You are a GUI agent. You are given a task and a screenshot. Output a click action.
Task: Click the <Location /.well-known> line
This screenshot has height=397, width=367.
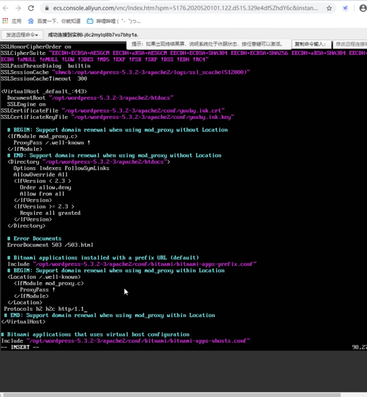[x=44, y=277]
